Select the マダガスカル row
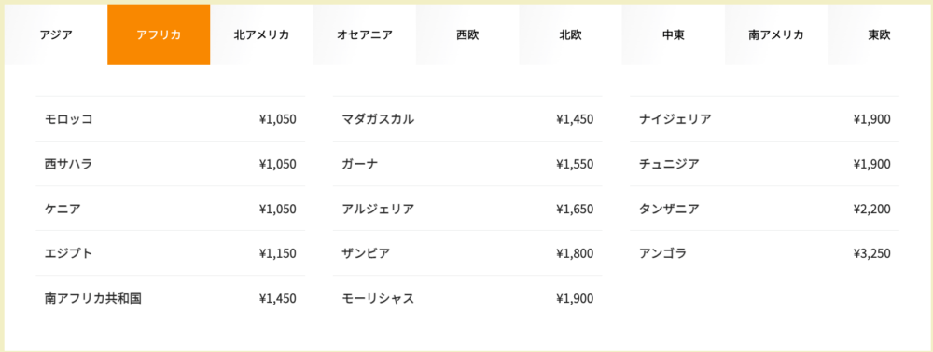Viewport: 933px width, 352px height. coord(467,118)
